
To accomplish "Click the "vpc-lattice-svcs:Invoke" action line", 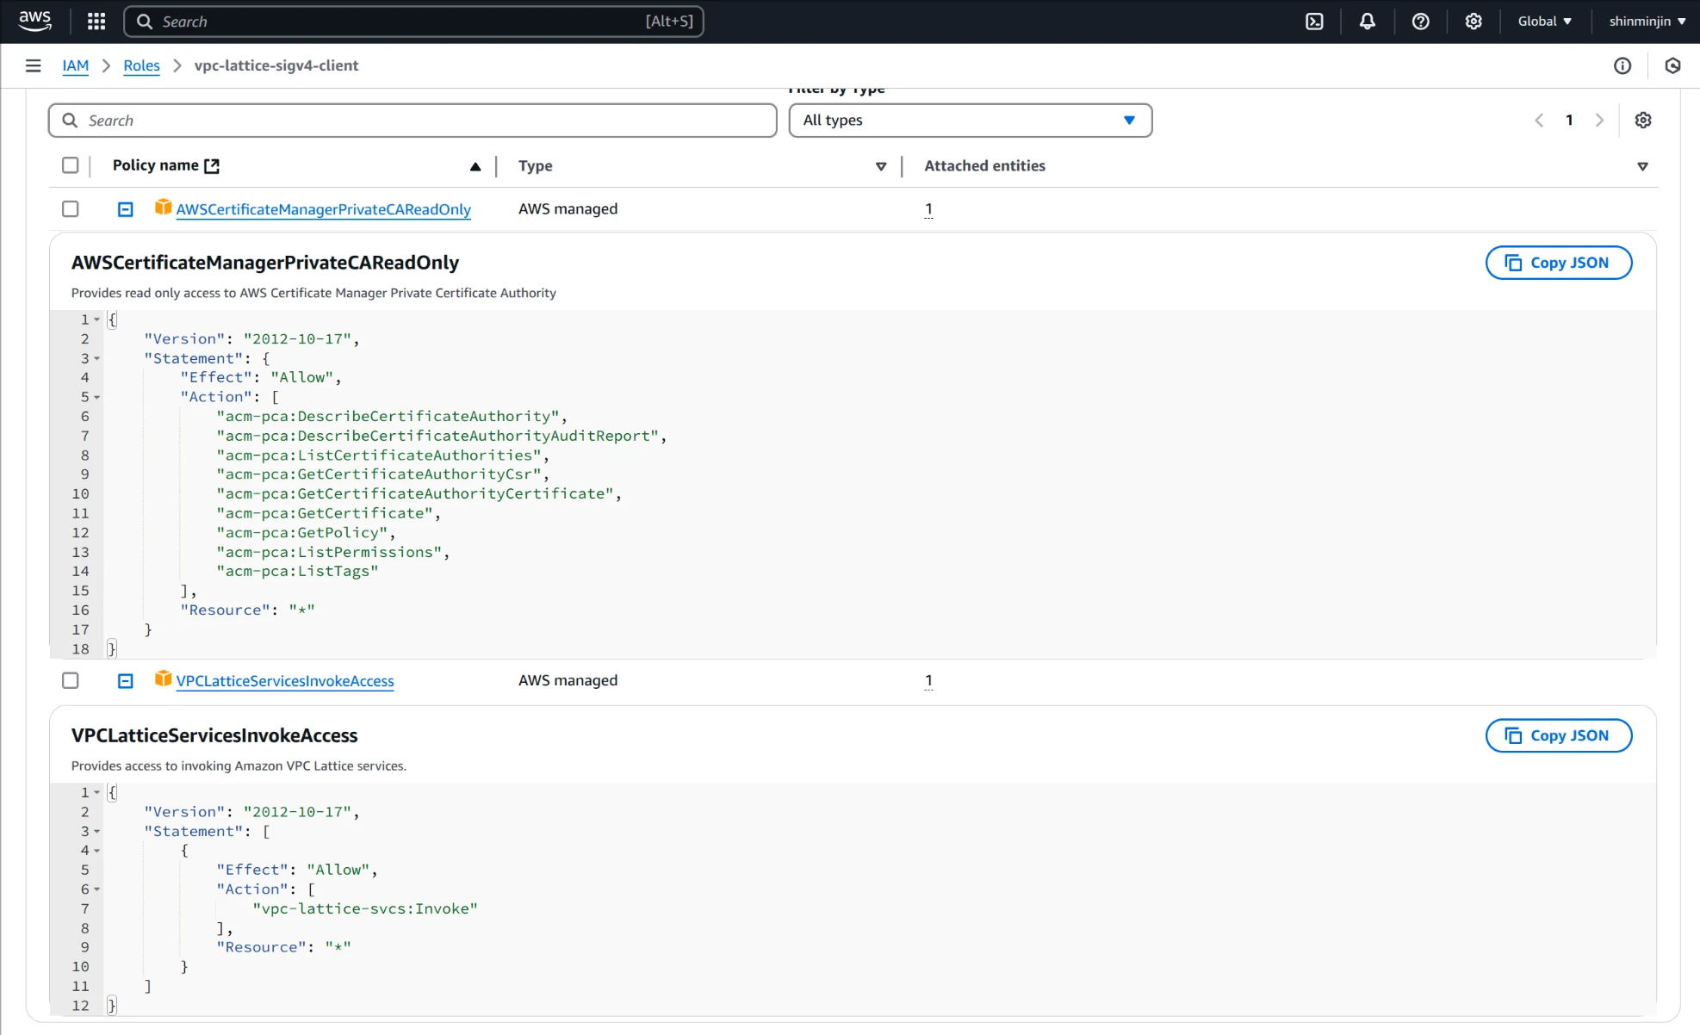I will [x=365, y=908].
